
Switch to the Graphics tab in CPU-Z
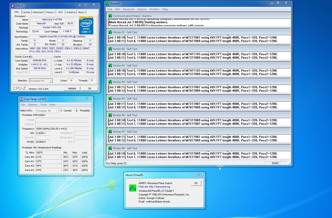point(71,12)
